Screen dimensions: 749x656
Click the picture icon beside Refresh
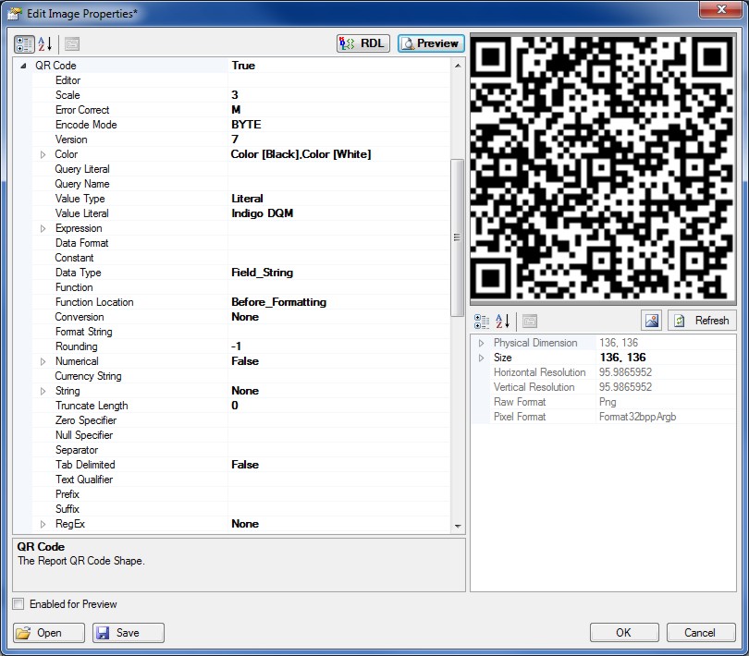pos(652,321)
